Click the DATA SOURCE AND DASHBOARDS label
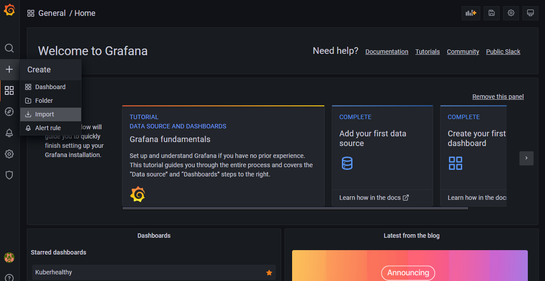This screenshot has width=545, height=281. tap(178, 126)
